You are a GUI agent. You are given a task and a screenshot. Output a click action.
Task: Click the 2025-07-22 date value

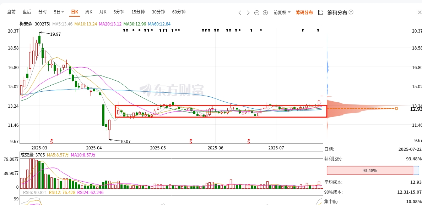(x=410, y=149)
